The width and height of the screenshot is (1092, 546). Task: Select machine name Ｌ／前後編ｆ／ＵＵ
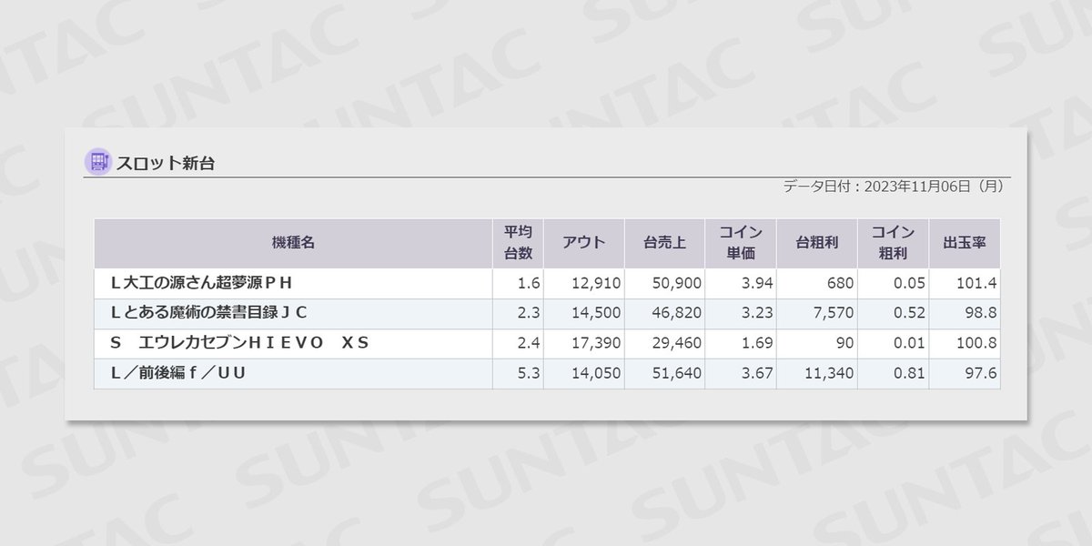click(178, 373)
